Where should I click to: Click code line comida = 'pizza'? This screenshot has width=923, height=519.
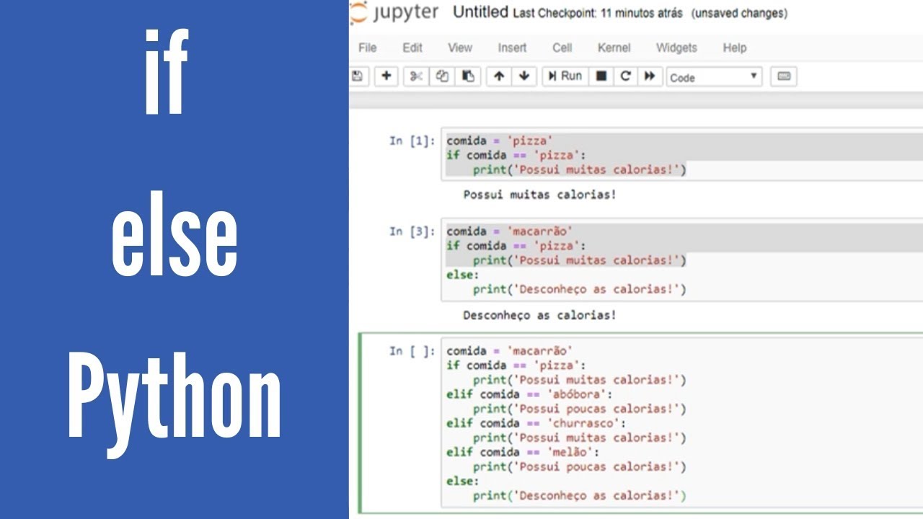(500, 141)
